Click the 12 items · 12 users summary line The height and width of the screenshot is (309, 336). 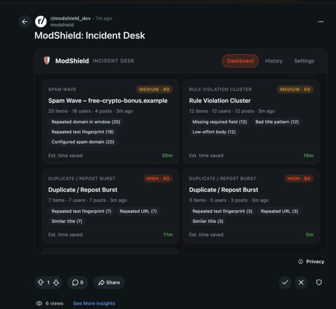232,111
